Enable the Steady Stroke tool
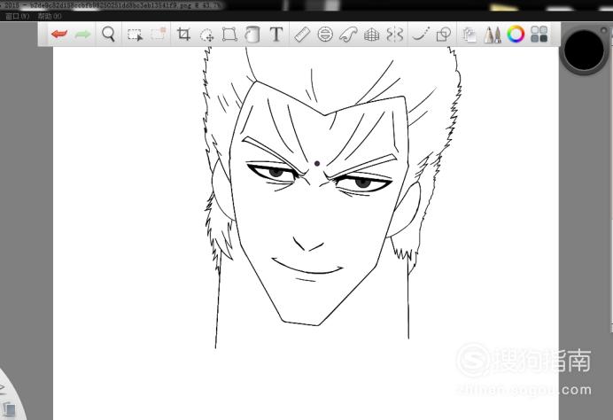 coord(421,35)
